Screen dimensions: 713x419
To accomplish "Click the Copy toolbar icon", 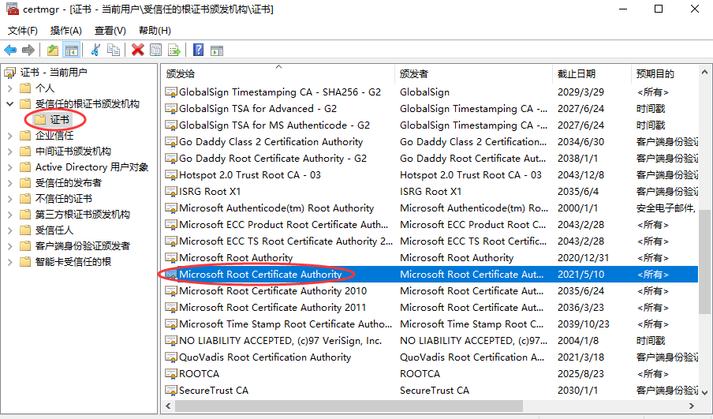I will click(x=114, y=50).
